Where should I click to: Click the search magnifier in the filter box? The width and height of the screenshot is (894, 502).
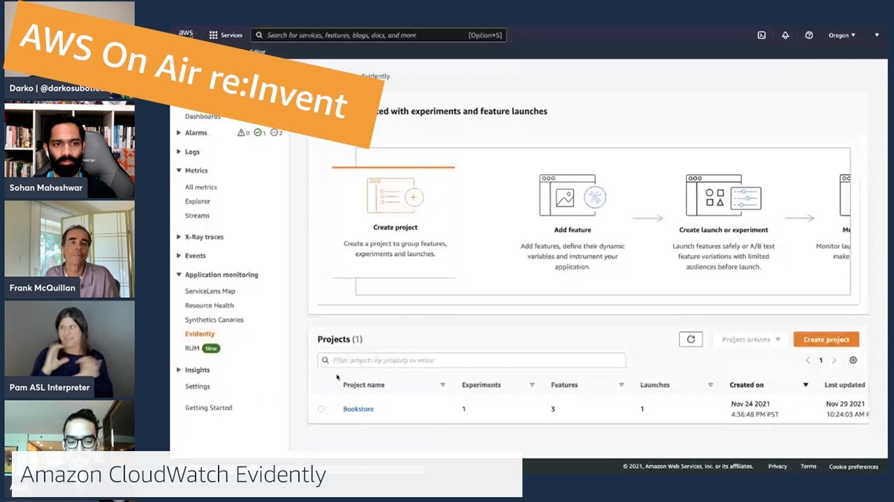325,360
